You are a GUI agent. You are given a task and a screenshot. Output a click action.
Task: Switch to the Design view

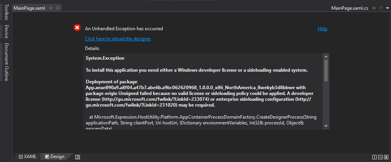[54, 157]
